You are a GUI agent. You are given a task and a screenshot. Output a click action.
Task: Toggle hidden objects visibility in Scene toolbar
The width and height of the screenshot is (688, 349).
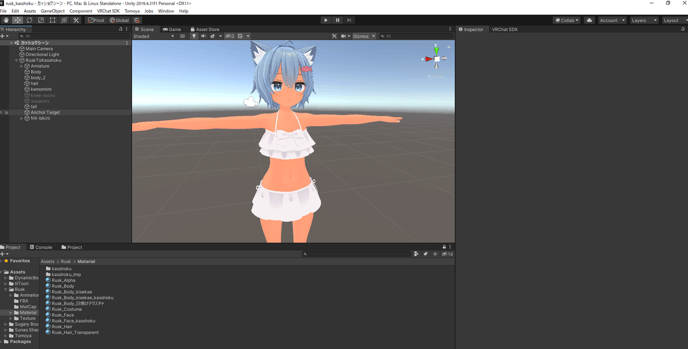[229, 36]
